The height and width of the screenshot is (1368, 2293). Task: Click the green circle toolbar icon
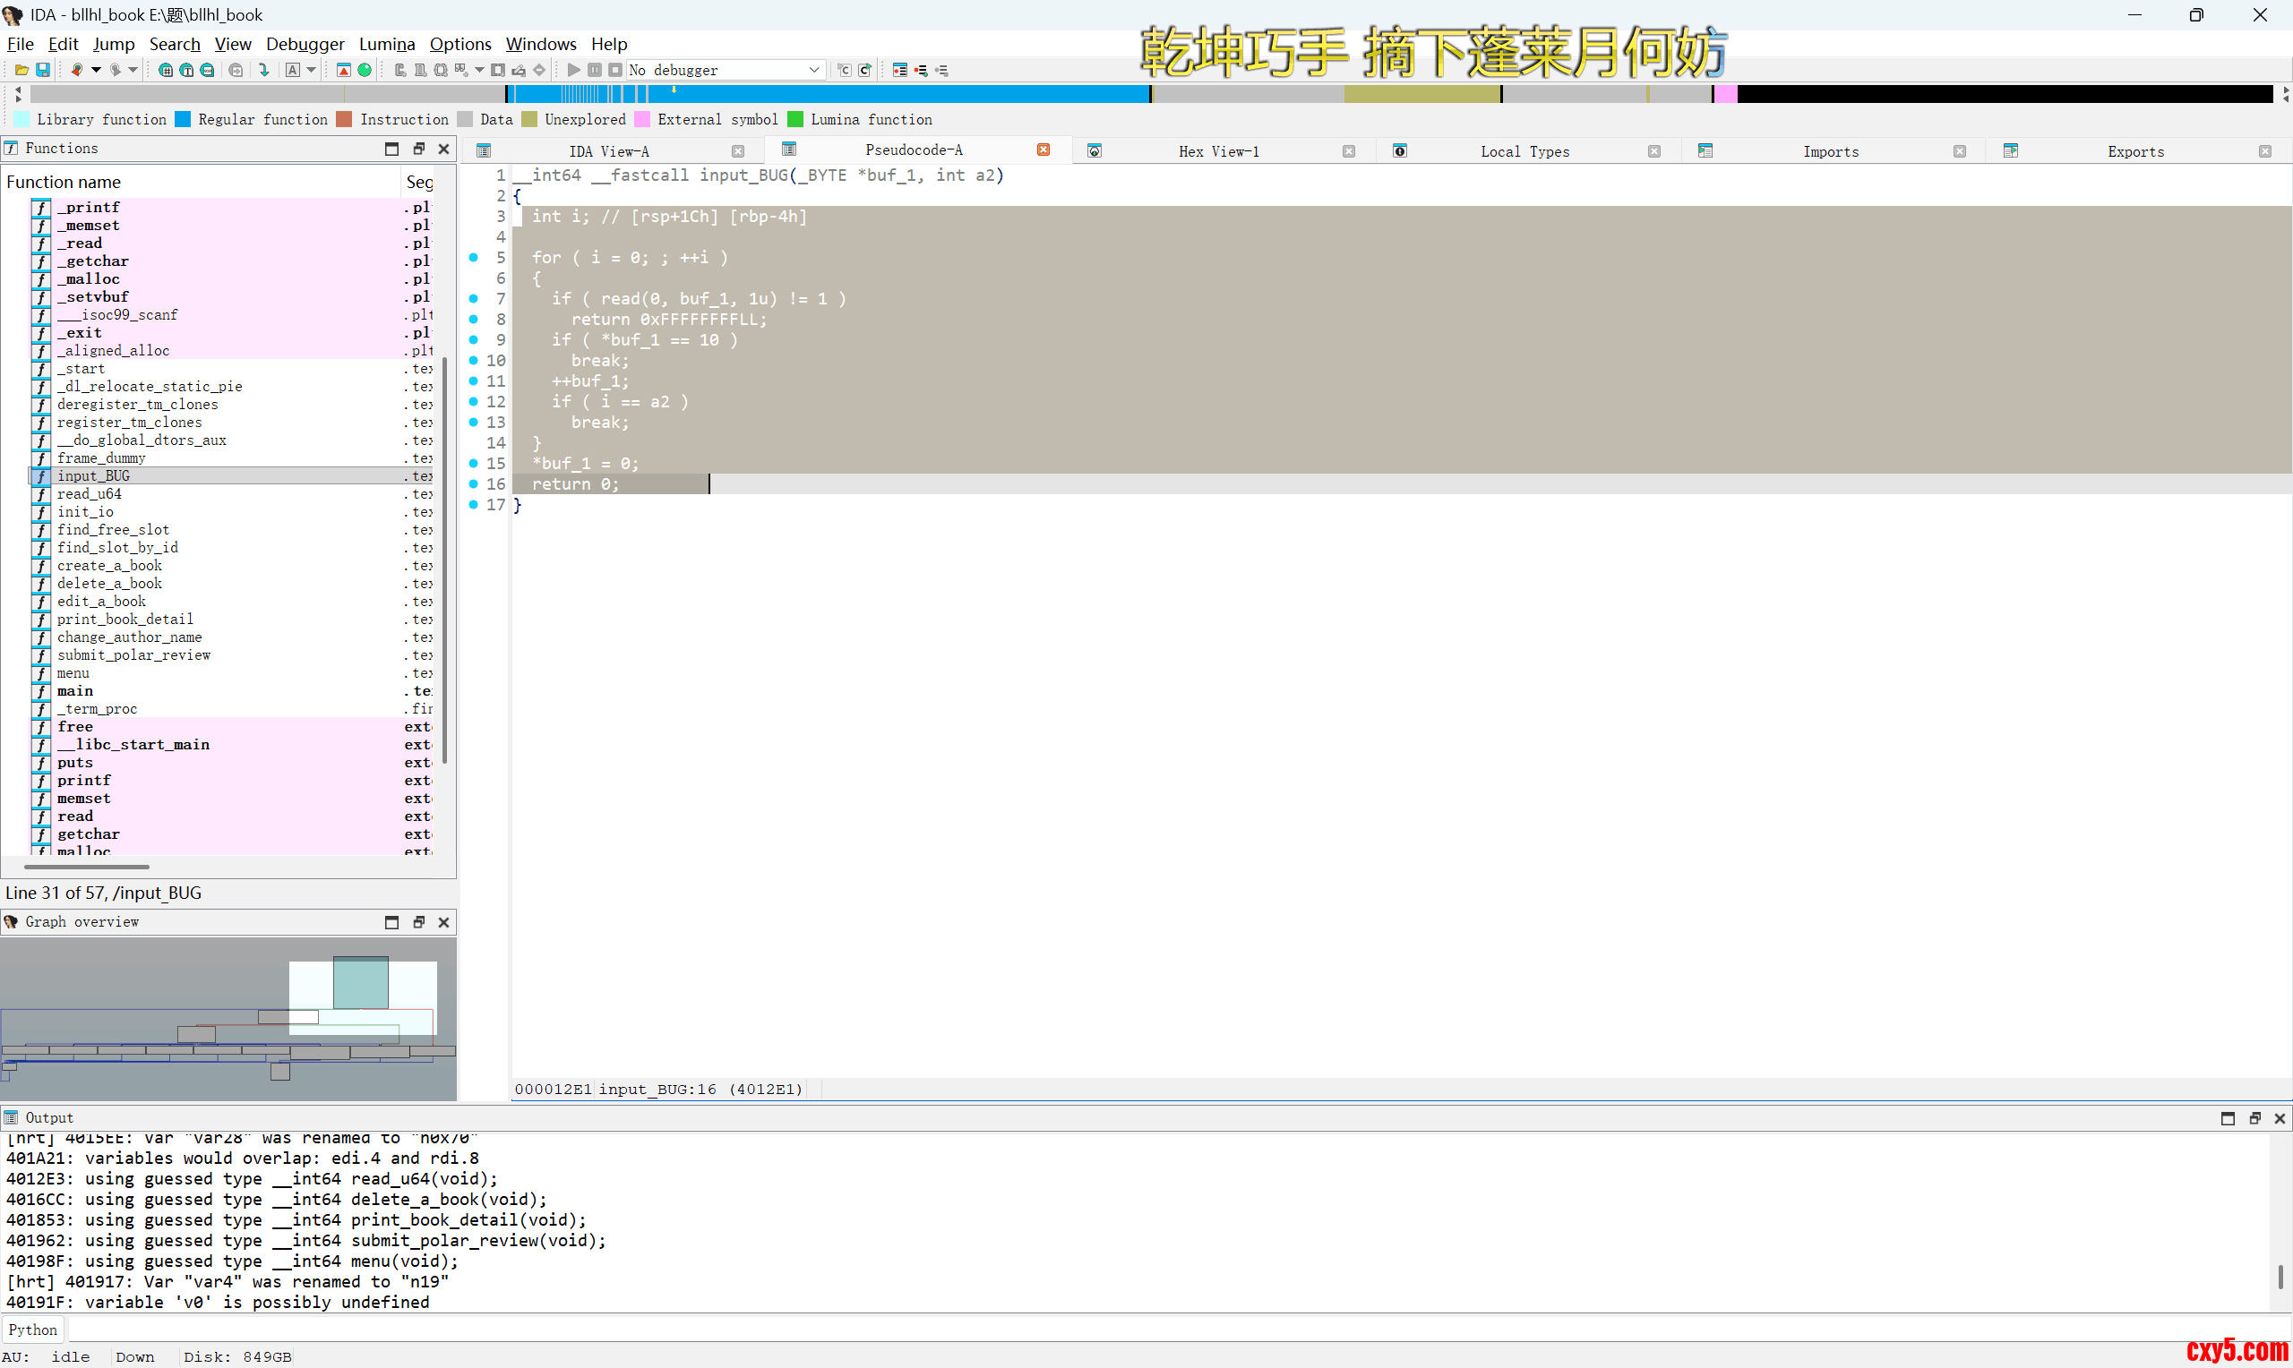[365, 70]
